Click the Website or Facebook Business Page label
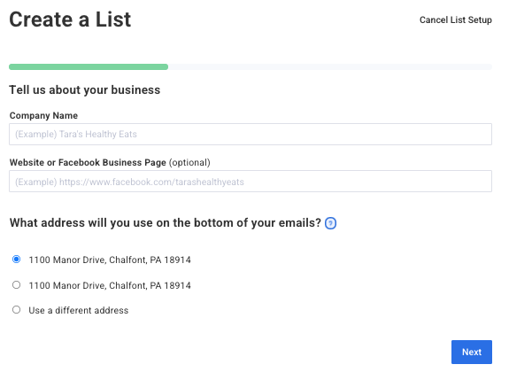The image size is (532, 380). pyautogui.click(x=110, y=163)
